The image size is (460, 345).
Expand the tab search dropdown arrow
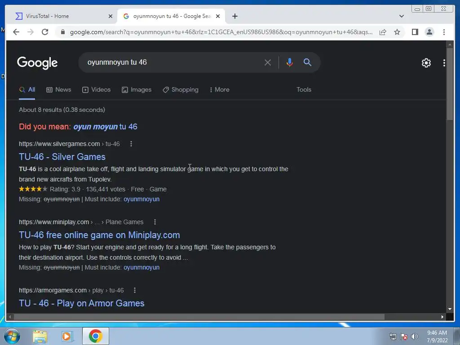coord(402,16)
